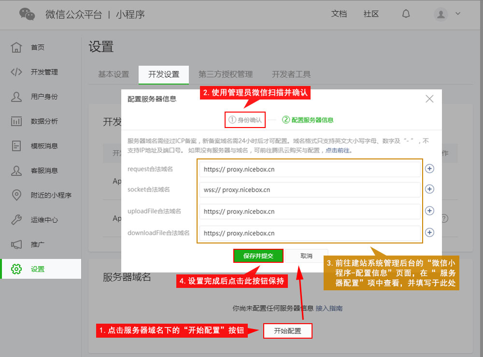This screenshot has width=483, height=357.
Task: Click 保存并提交 button
Action: 258,256
